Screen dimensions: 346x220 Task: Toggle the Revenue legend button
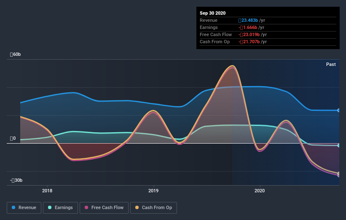click(24, 208)
